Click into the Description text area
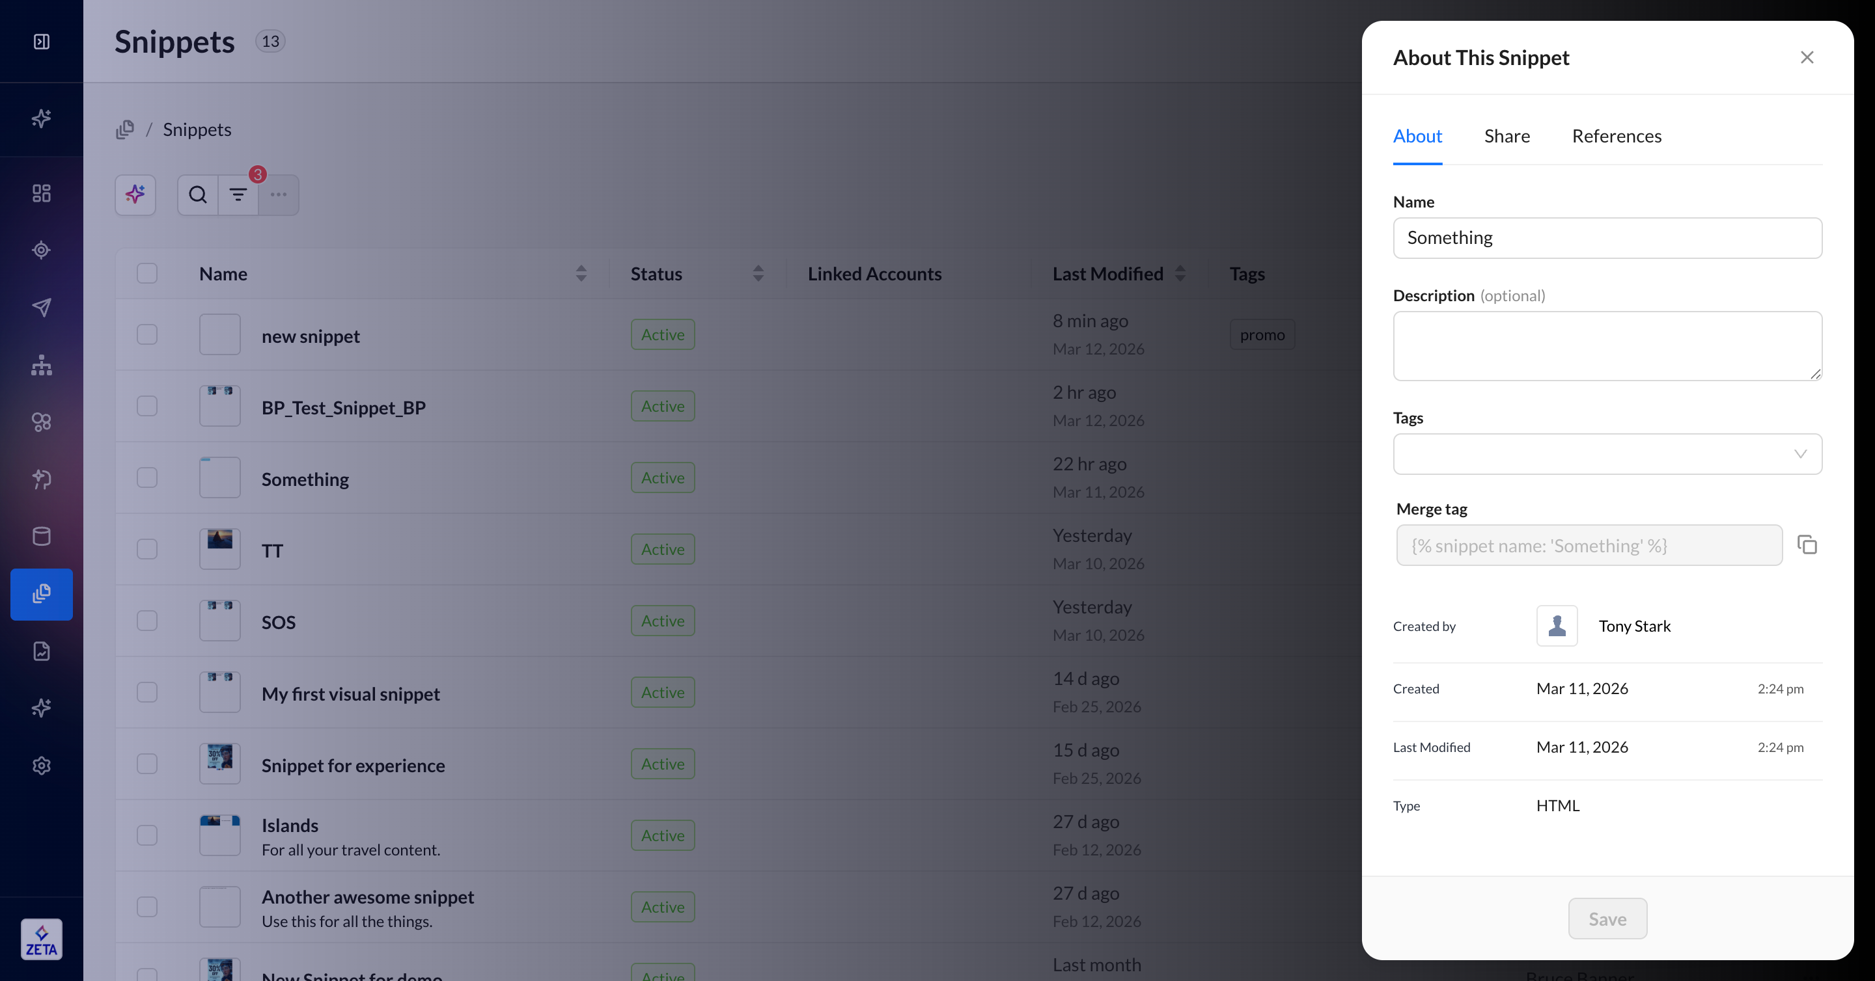The width and height of the screenshot is (1875, 981). point(1607,345)
